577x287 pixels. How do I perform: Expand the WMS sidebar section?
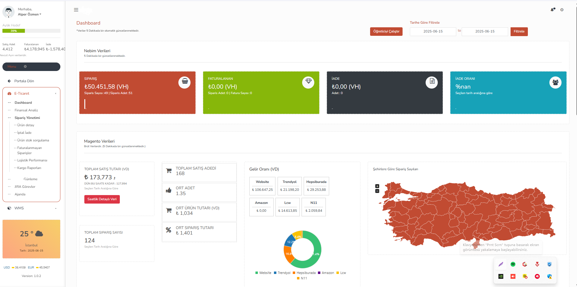tap(32, 208)
